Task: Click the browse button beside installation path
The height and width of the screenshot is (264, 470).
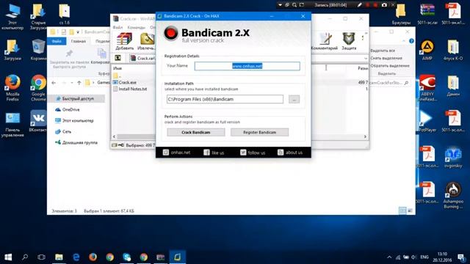Action: (x=294, y=100)
